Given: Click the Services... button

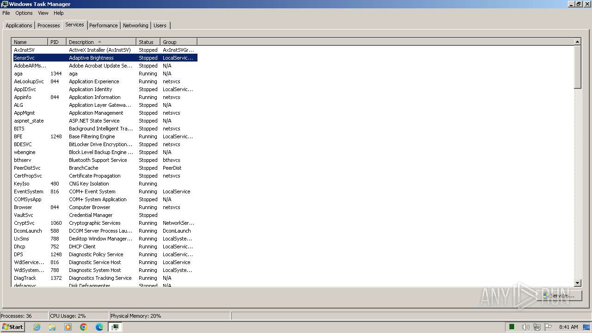Looking at the screenshot, I should click(559, 295).
